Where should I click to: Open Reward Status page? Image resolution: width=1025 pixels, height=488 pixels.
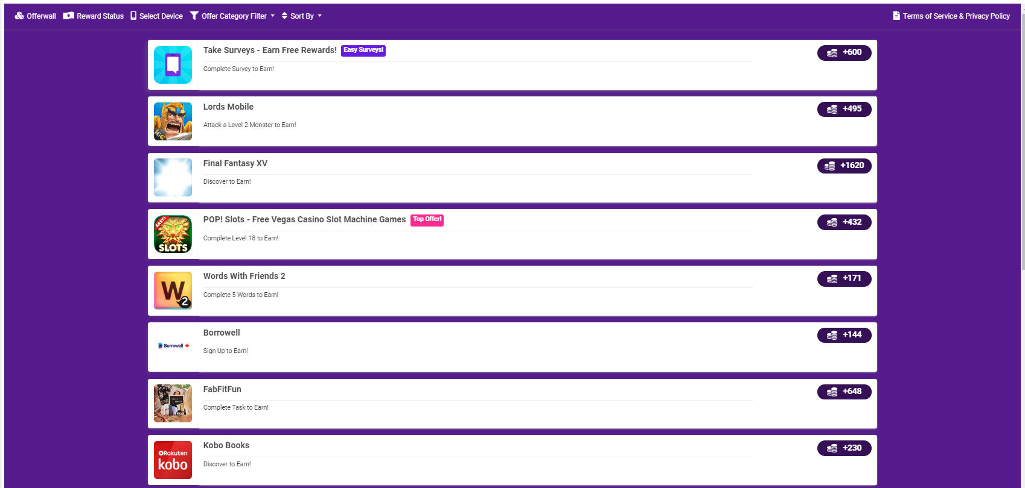click(x=94, y=16)
